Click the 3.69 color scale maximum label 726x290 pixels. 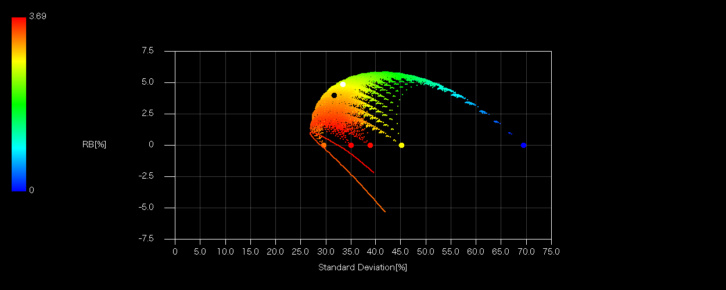[37, 16]
